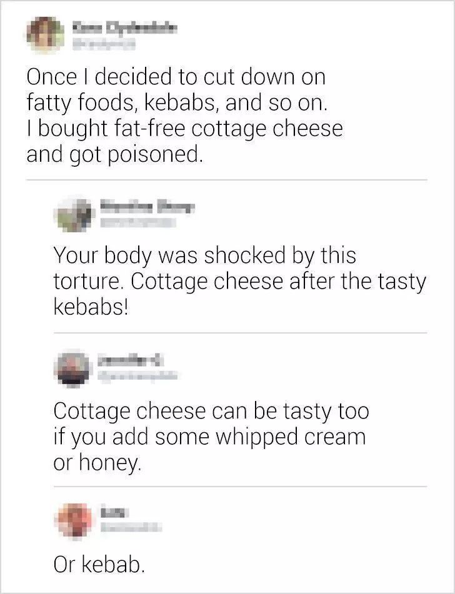Image resolution: width=455 pixels, height=594 pixels.
Task: Open the blurred handle below the original poster's name
Action: coord(104,45)
